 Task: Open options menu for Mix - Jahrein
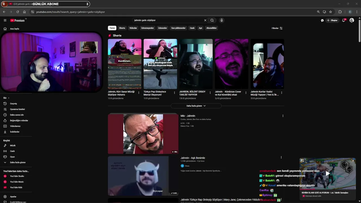tap(283, 116)
